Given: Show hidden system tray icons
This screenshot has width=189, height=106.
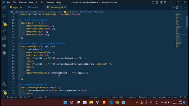Looking at the screenshot, I should [137, 102].
